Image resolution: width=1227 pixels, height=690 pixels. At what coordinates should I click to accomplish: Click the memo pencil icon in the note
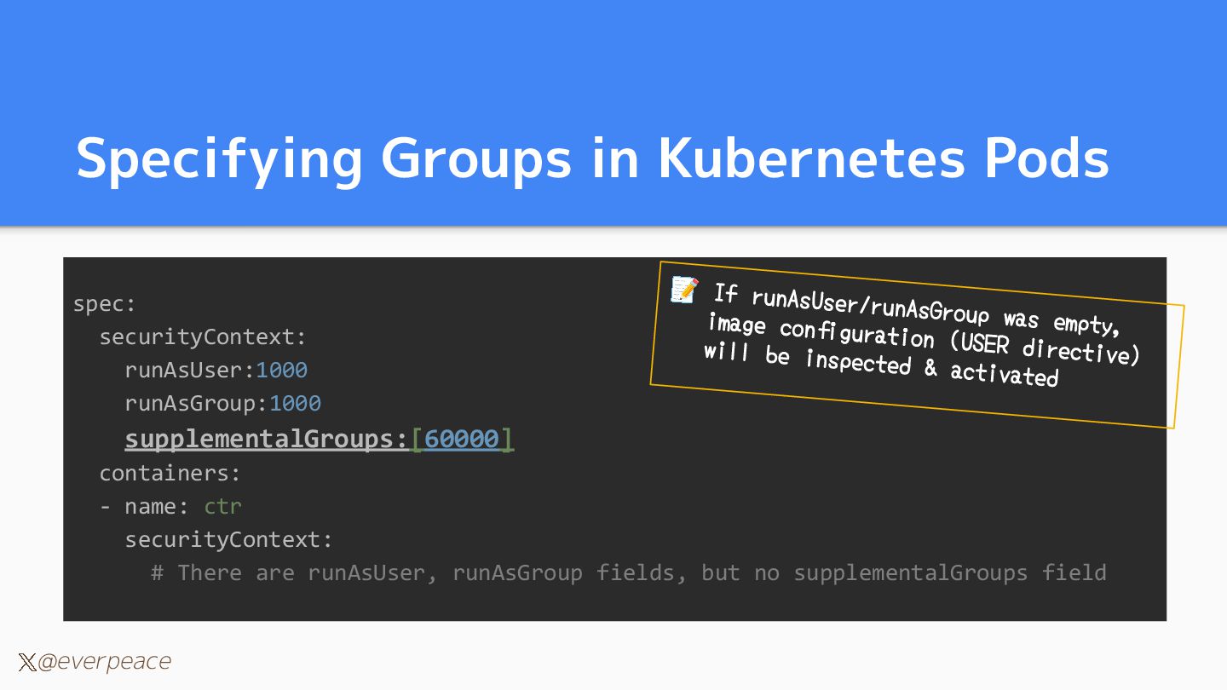tap(684, 289)
